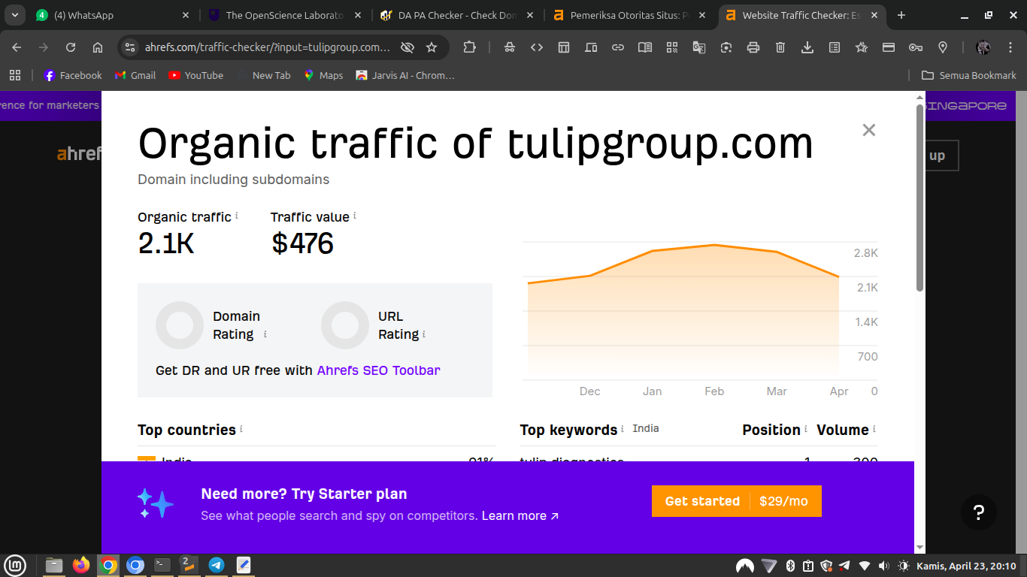Open the YouTube bookmark
The height and width of the screenshot is (577, 1027).
(195, 75)
